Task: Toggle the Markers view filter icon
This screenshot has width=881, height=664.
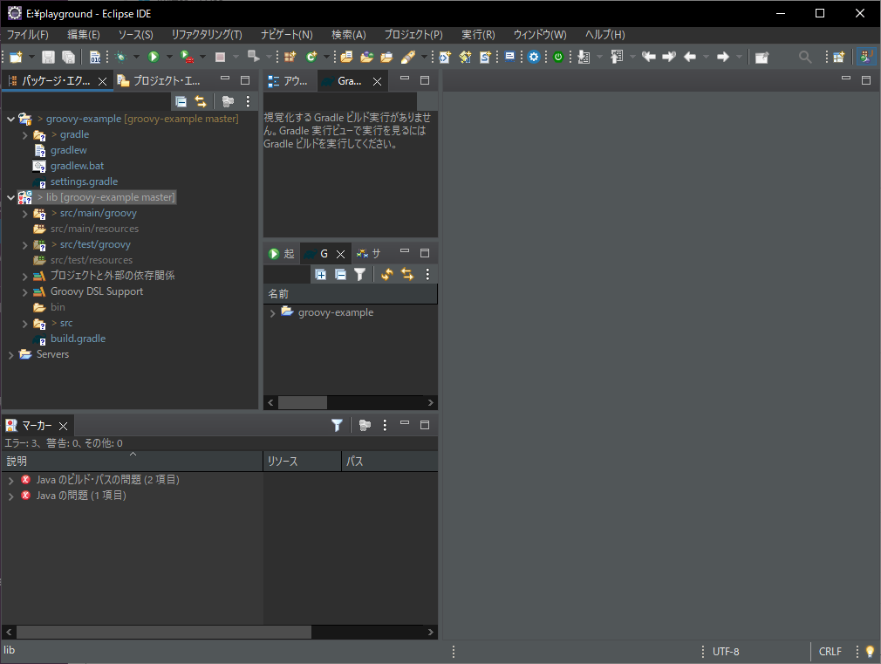Action: (x=337, y=425)
